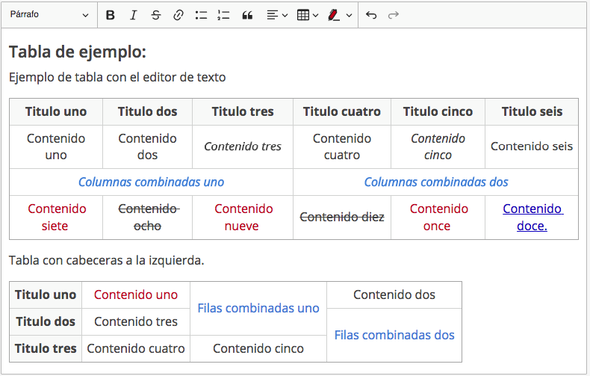The width and height of the screenshot is (590, 376).
Task: Create a numbered list
Action: point(223,15)
